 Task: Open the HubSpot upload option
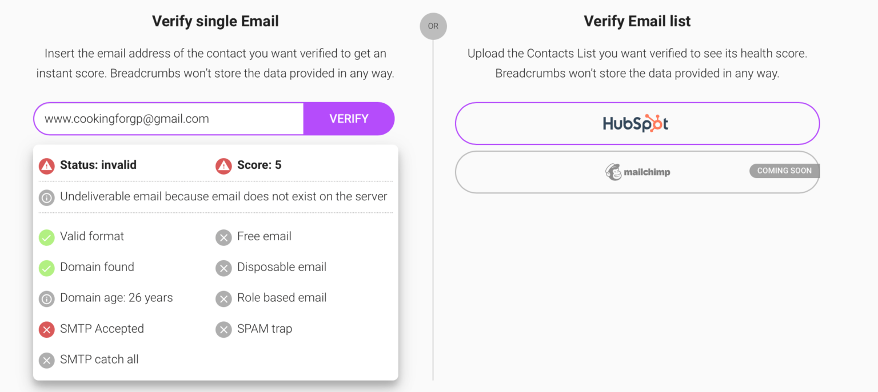(x=637, y=123)
